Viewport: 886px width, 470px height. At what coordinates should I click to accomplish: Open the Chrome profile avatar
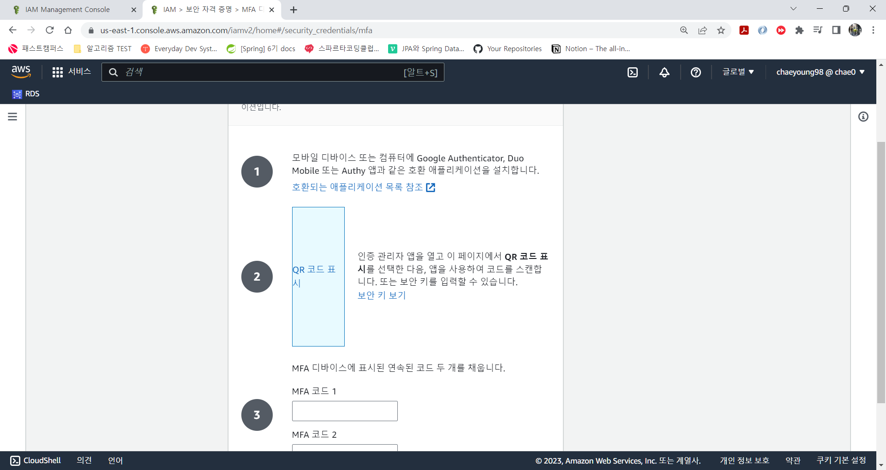coord(855,30)
